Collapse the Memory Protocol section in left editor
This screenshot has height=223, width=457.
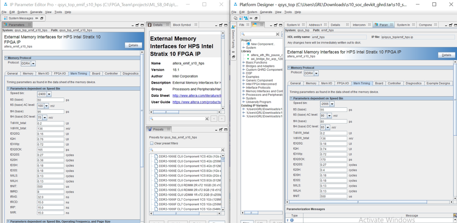point(6,58)
